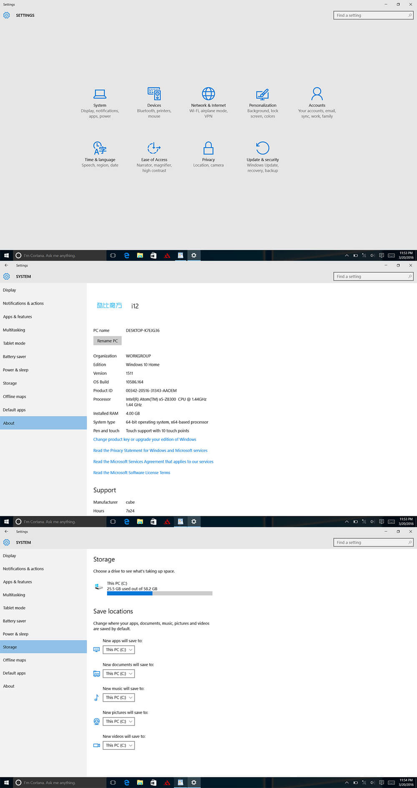Expand the New apps will save to dropdown

tap(119, 649)
